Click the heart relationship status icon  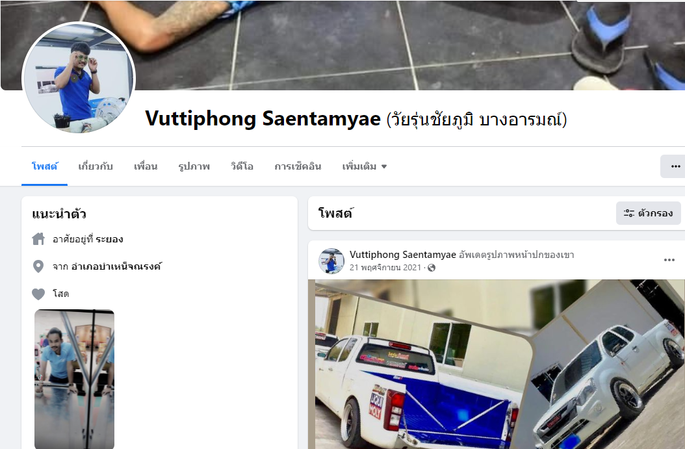[38, 294]
